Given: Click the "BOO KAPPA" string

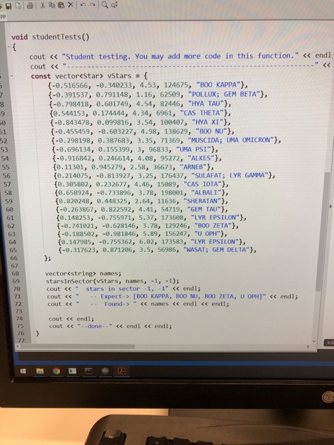Looking at the screenshot, I should [218, 85].
